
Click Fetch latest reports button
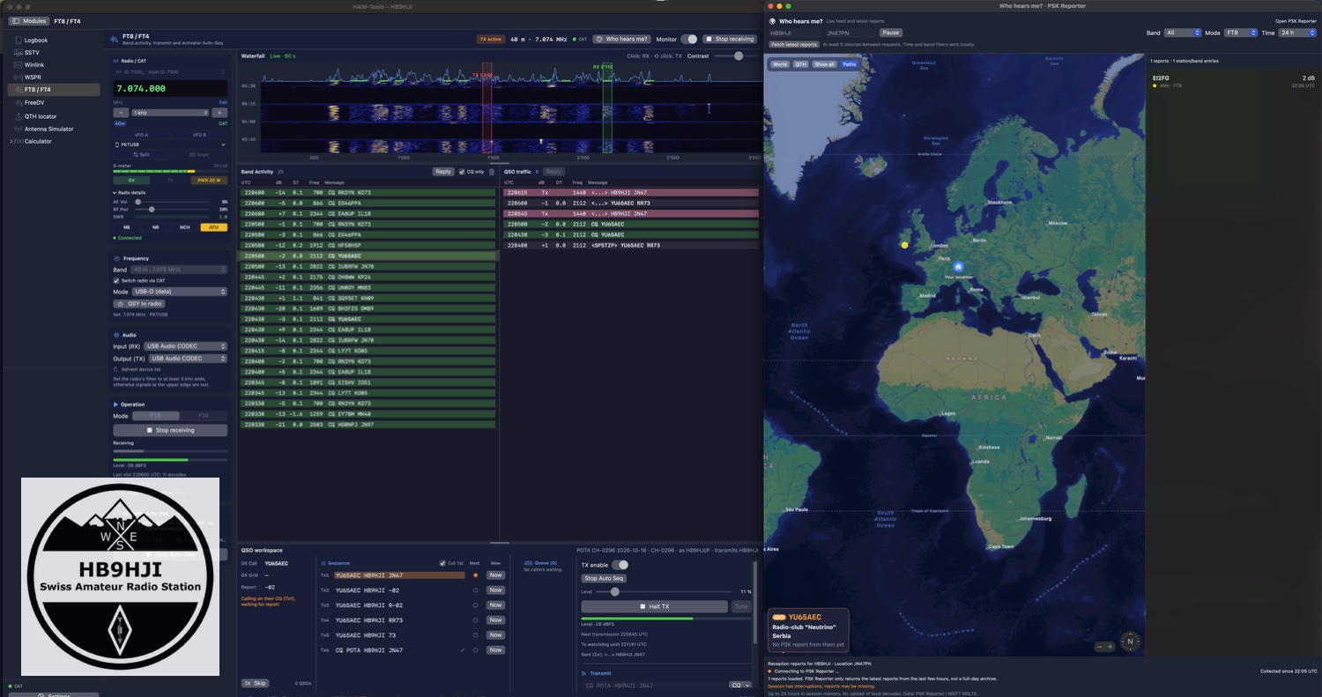coord(794,44)
